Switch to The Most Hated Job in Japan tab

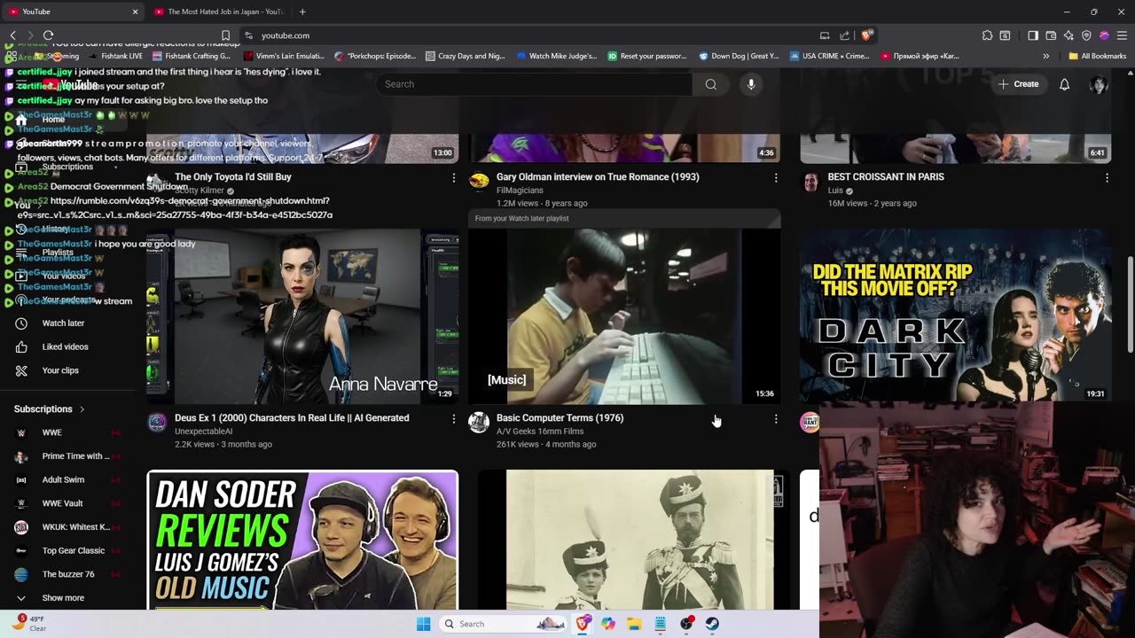tap(219, 12)
